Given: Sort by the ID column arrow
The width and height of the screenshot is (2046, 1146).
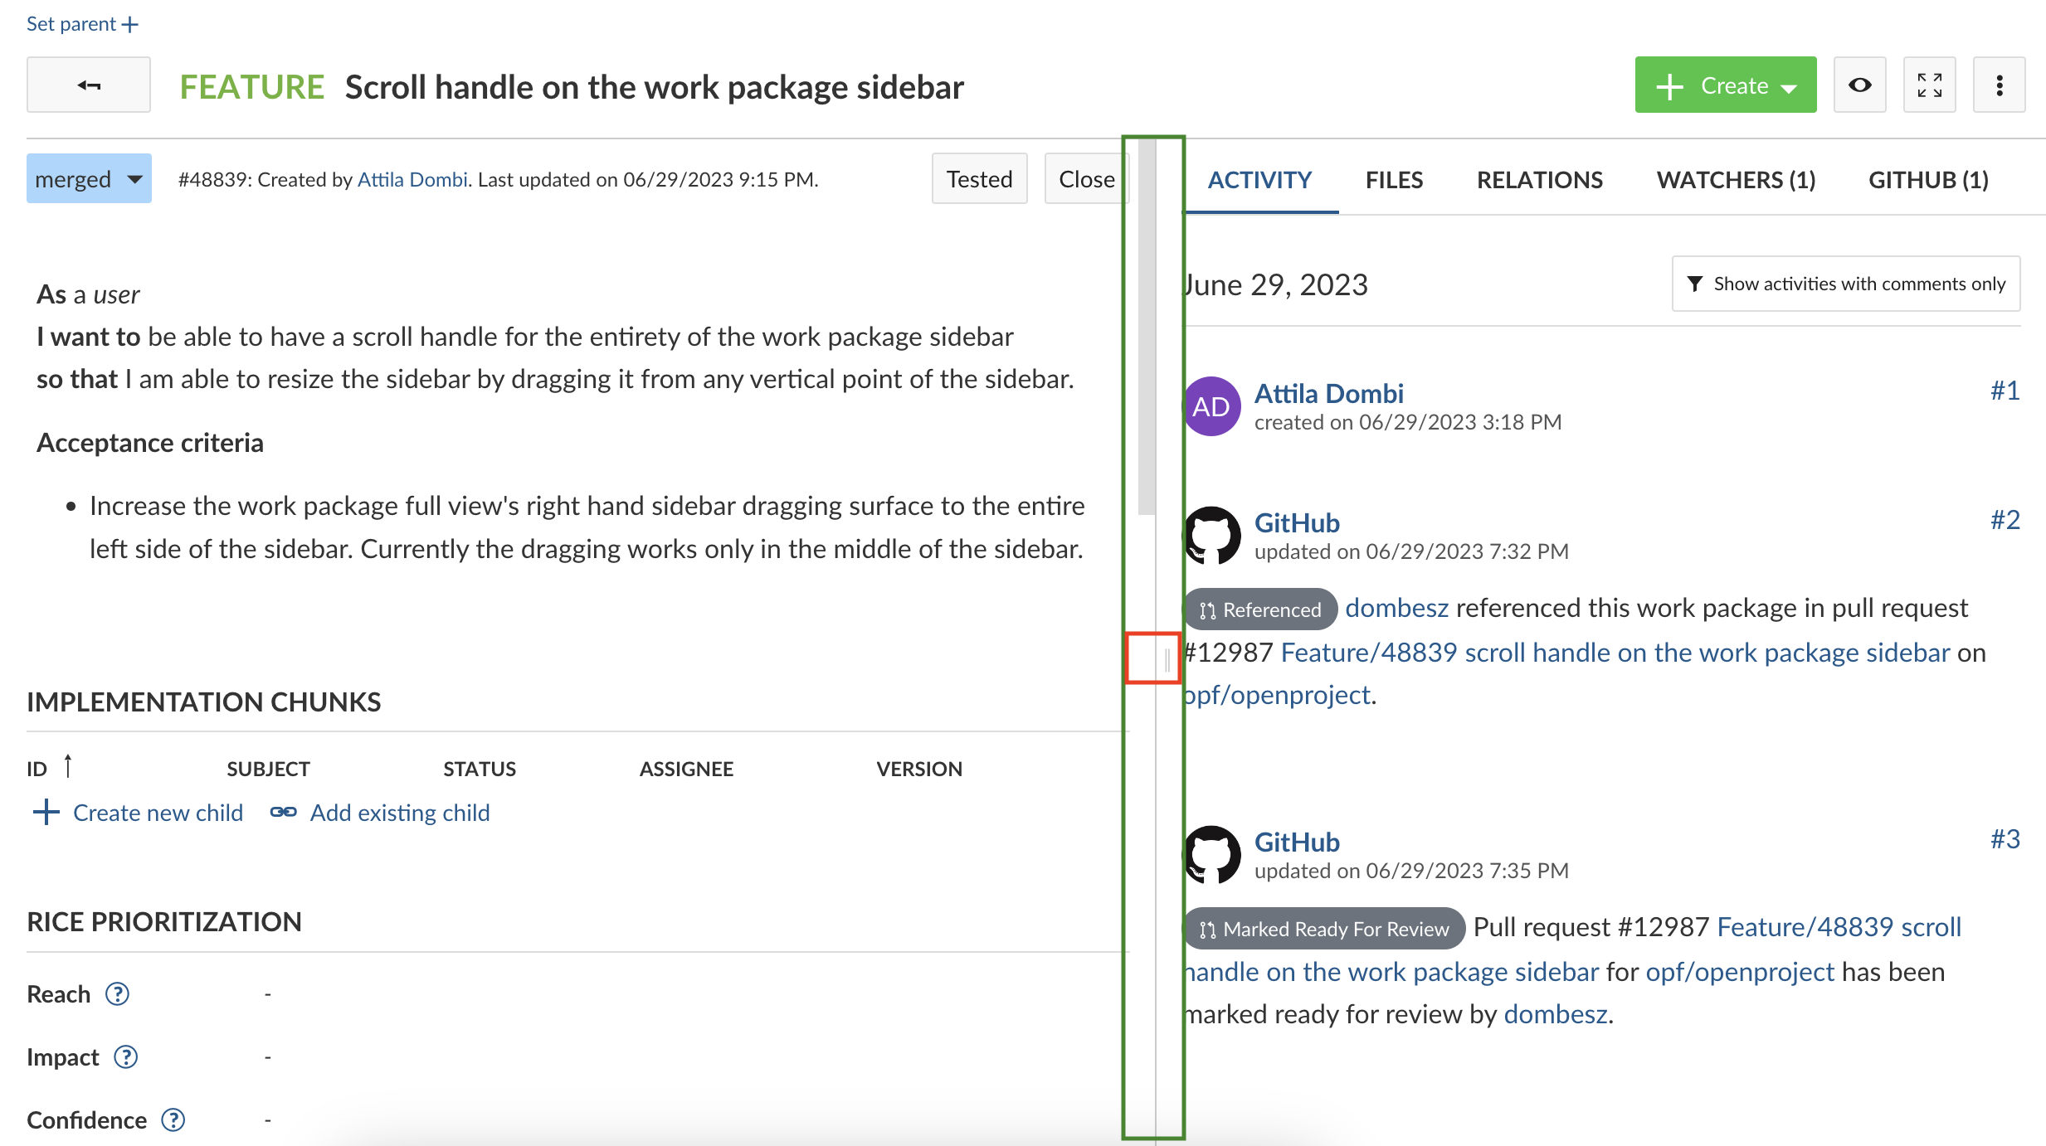Looking at the screenshot, I should point(68,766).
